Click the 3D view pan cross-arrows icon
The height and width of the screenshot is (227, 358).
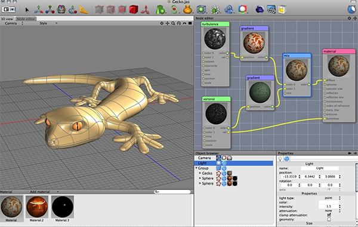click(x=167, y=23)
